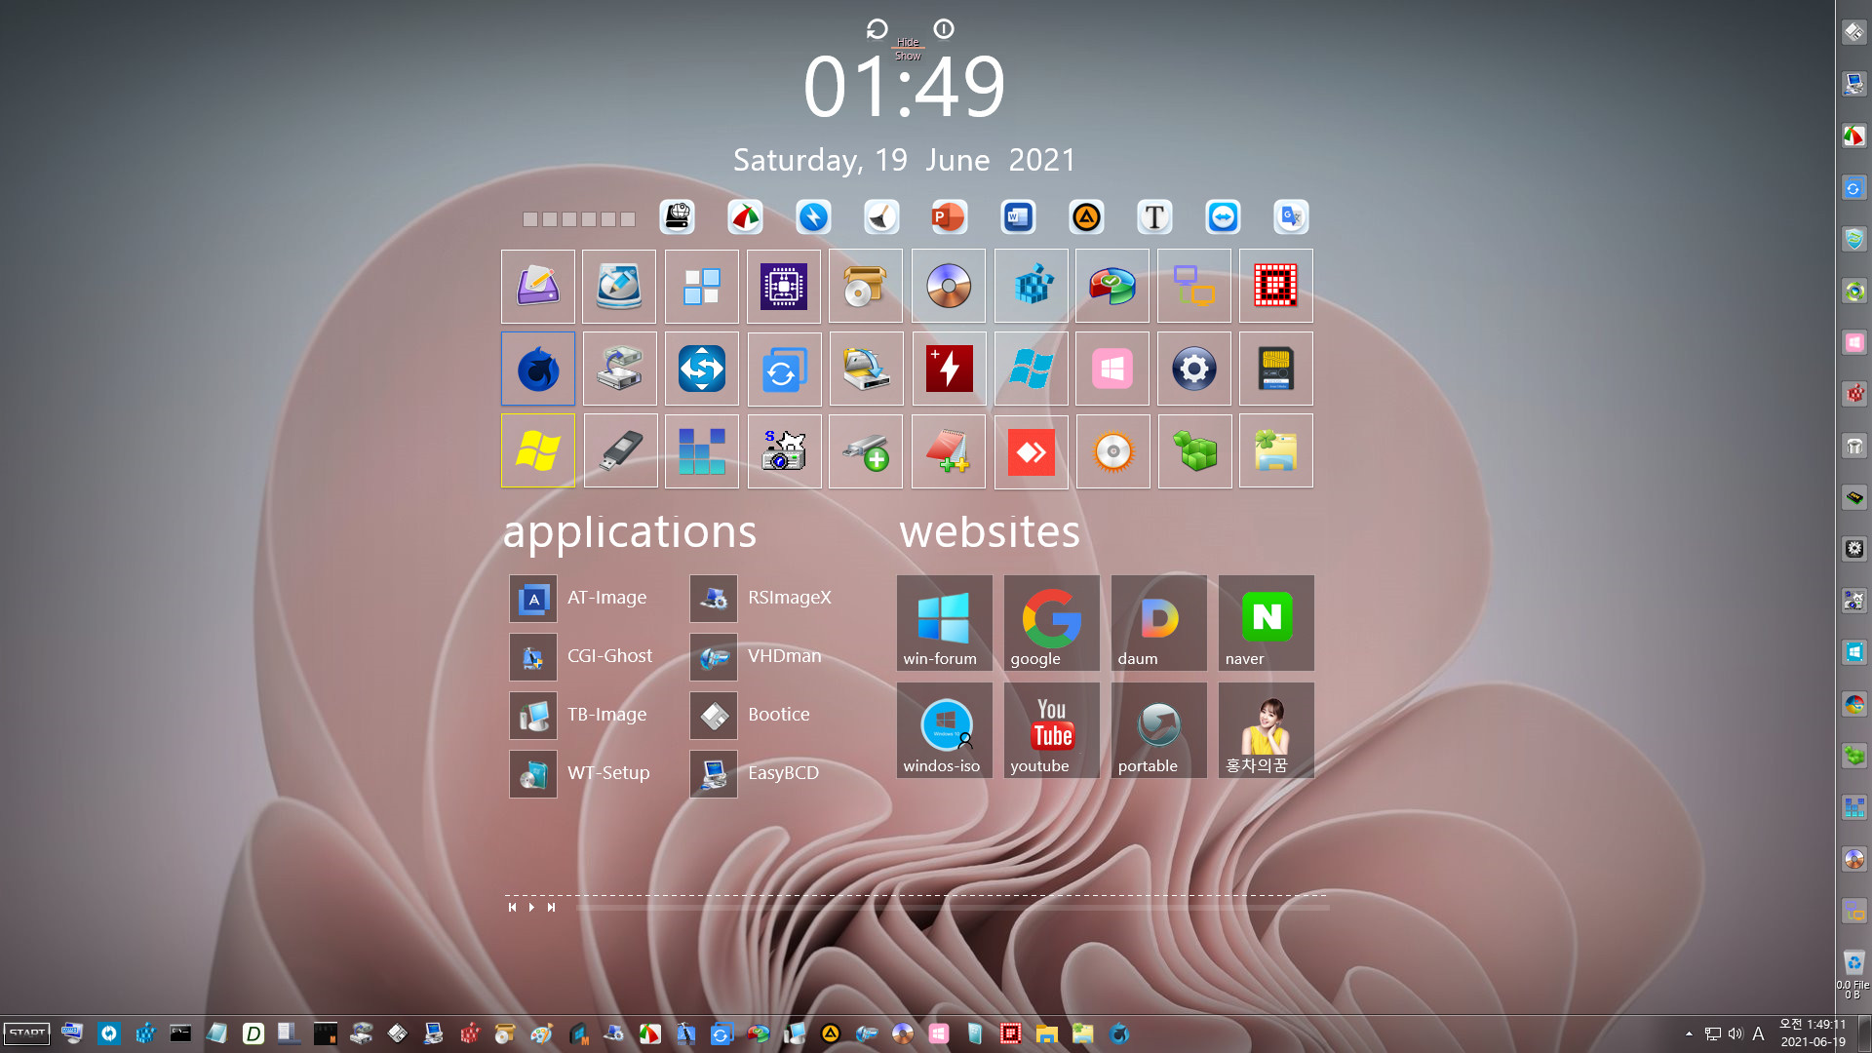
Task: Open VHDman application
Action: pos(757,656)
